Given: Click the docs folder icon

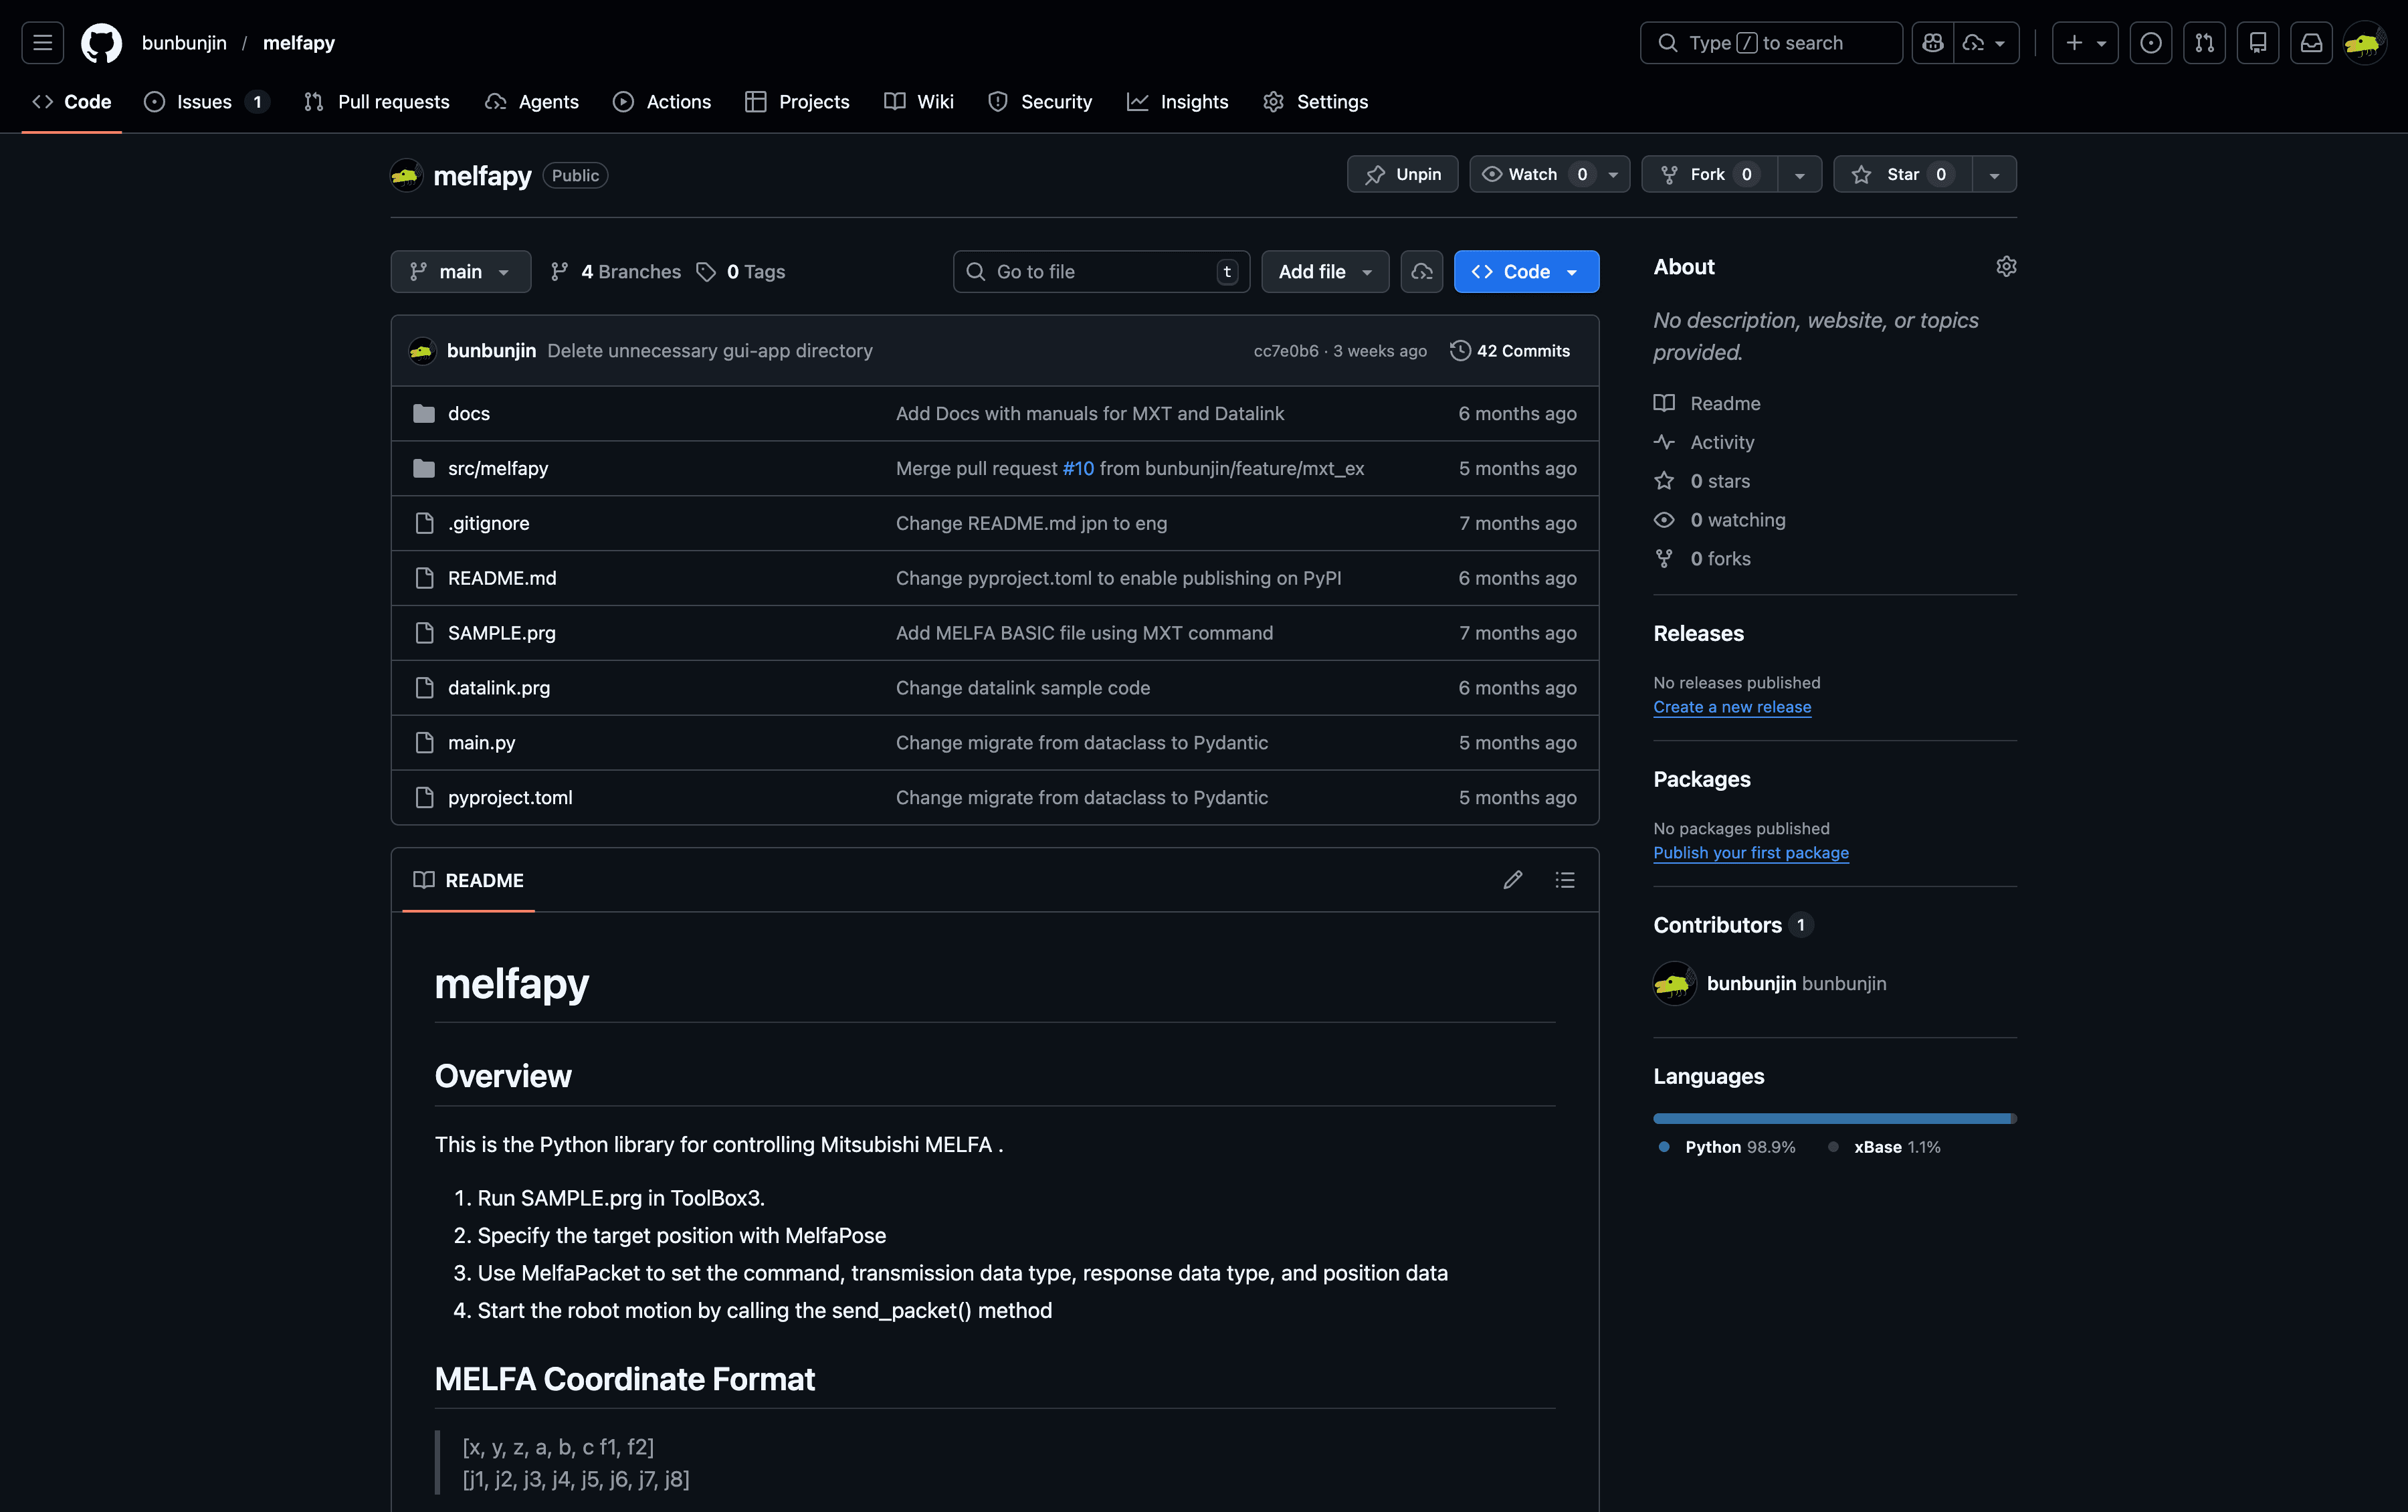Looking at the screenshot, I should pos(424,414).
